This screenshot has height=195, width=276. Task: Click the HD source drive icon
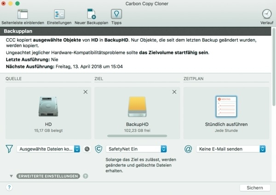48,107
